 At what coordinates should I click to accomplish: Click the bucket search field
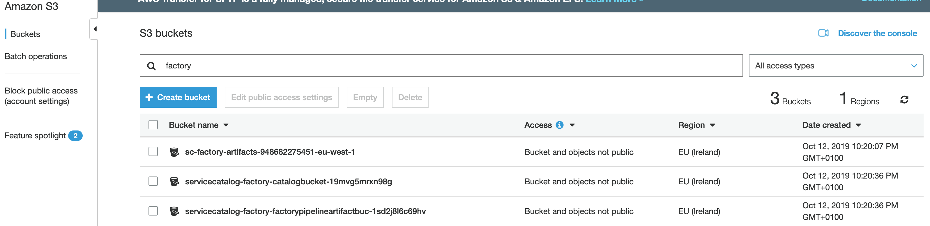441,66
